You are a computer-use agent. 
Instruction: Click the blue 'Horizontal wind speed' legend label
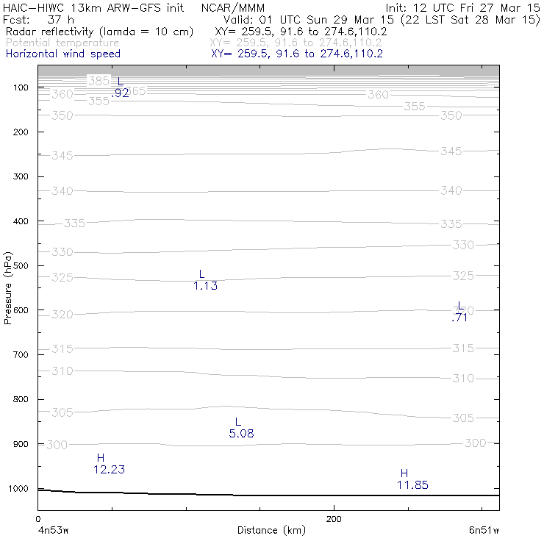pyautogui.click(x=63, y=54)
